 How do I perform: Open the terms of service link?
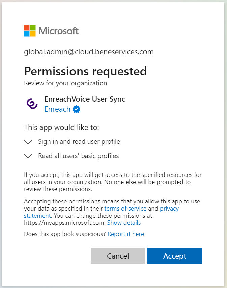click(x=125, y=209)
